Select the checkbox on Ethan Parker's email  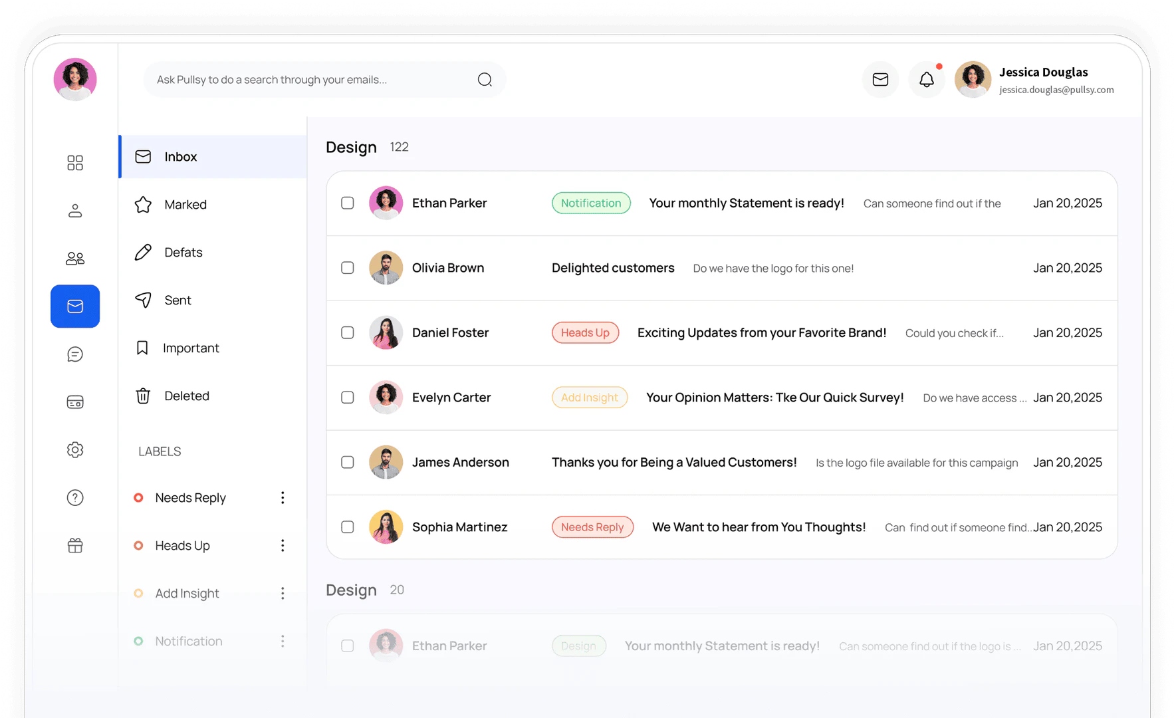click(347, 203)
